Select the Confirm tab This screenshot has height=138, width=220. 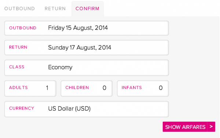(x=87, y=8)
